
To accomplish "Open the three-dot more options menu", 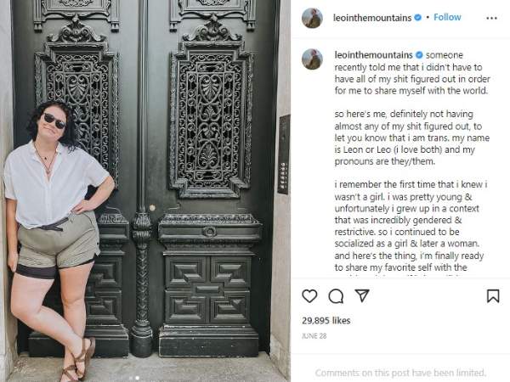I will (491, 18).
